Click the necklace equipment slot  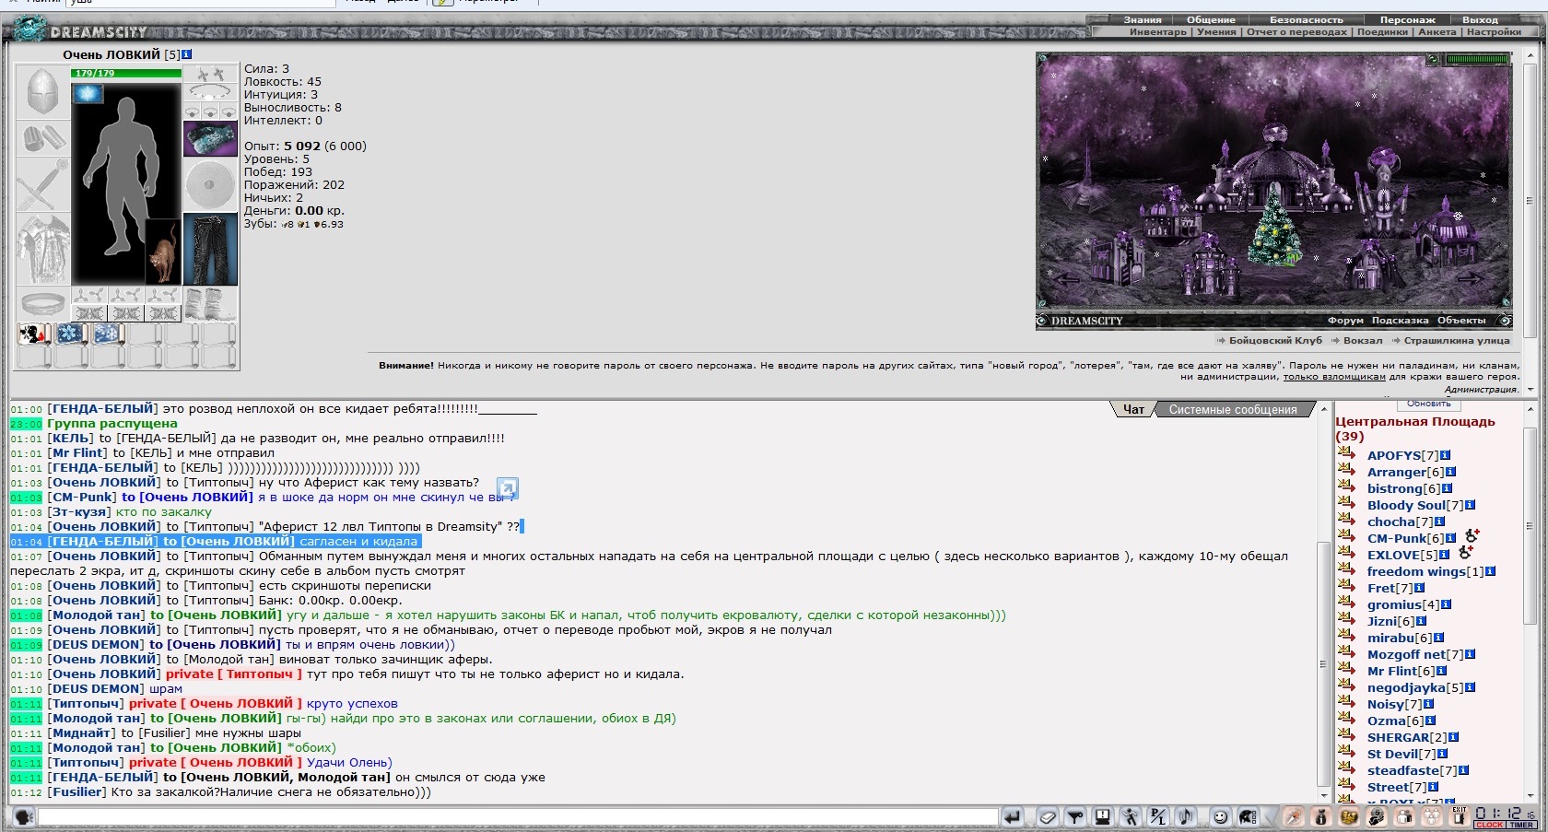click(x=210, y=92)
